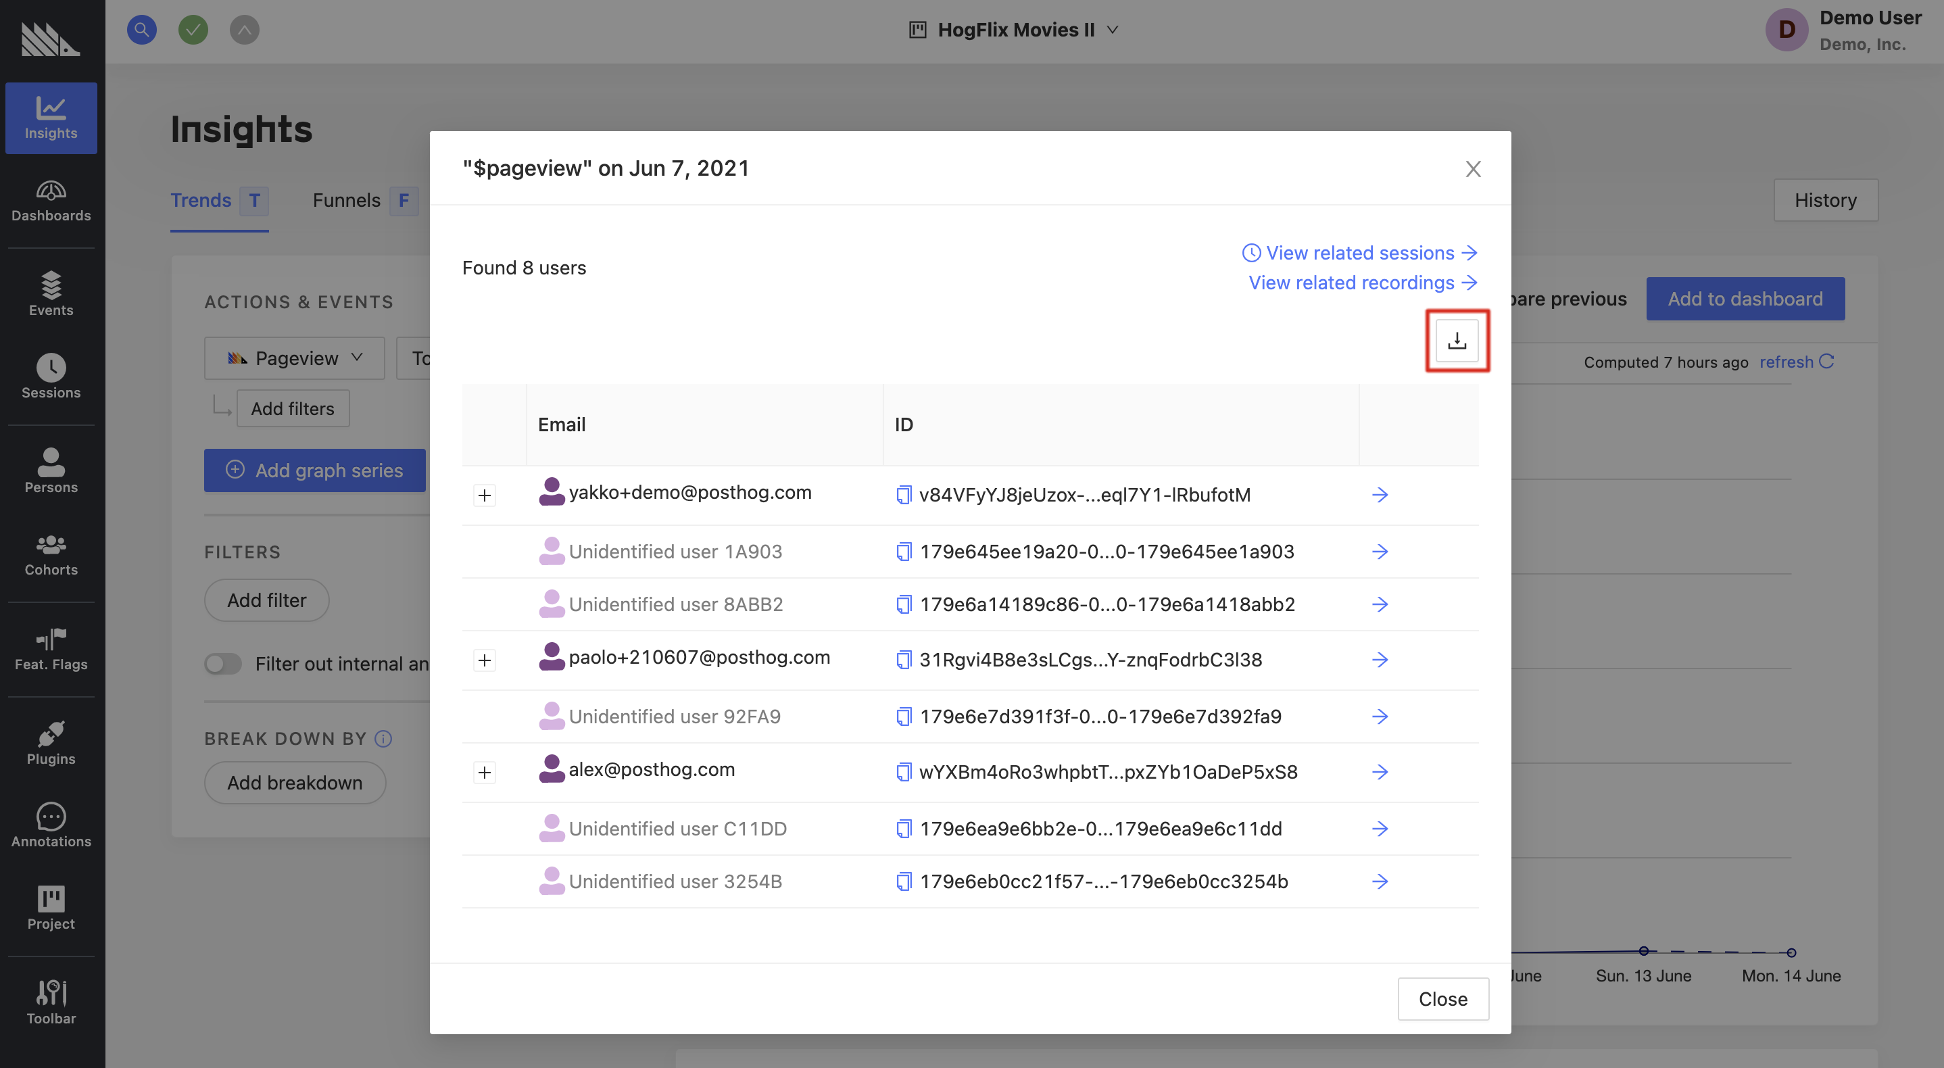Open Annotations in the sidebar

click(51, 825)
